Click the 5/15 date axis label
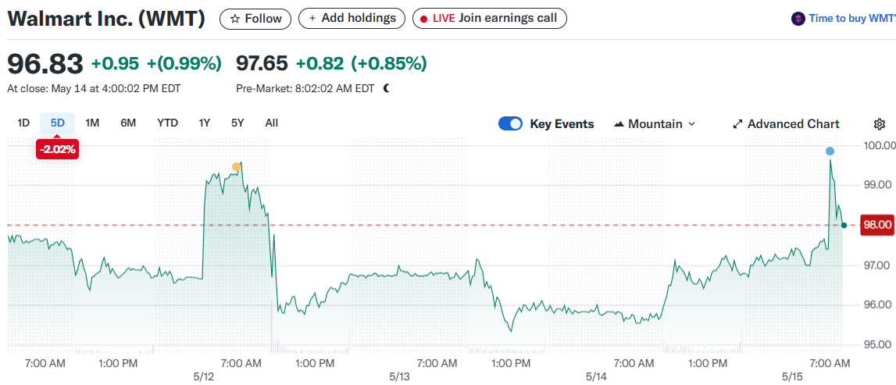896x385 pixels. pyautogui.click(x=793, y=377)
